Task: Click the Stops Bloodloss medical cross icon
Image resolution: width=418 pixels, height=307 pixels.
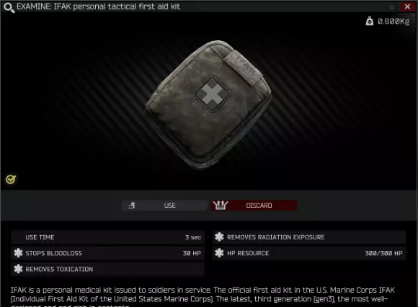Action: 18,253
